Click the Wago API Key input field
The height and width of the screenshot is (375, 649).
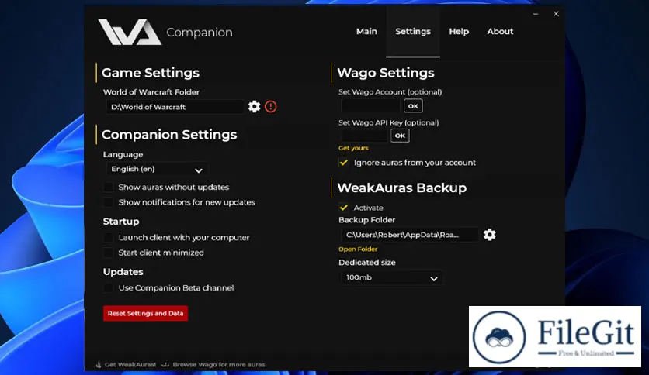click(x=364, y=136)
